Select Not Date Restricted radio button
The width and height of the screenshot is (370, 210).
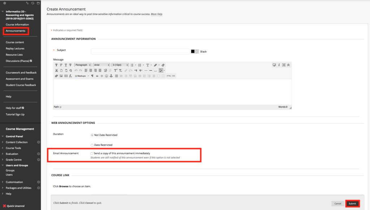point(92,135)
